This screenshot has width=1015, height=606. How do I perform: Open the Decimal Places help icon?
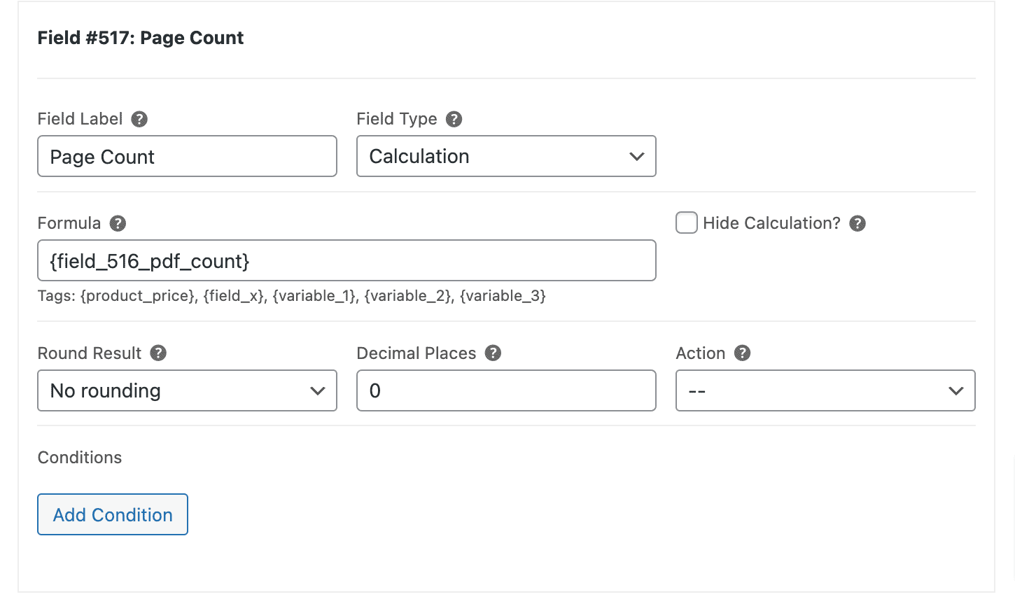pyautogui.click(x=493, y=353)
